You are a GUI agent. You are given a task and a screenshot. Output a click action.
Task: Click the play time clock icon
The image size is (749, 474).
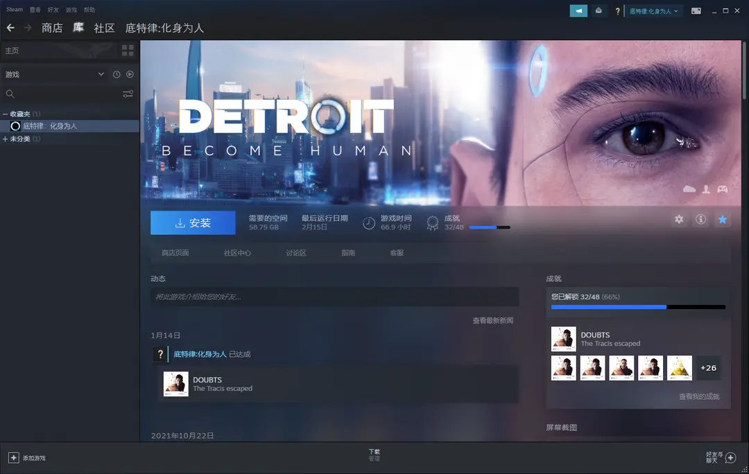[x=369, y=223]
